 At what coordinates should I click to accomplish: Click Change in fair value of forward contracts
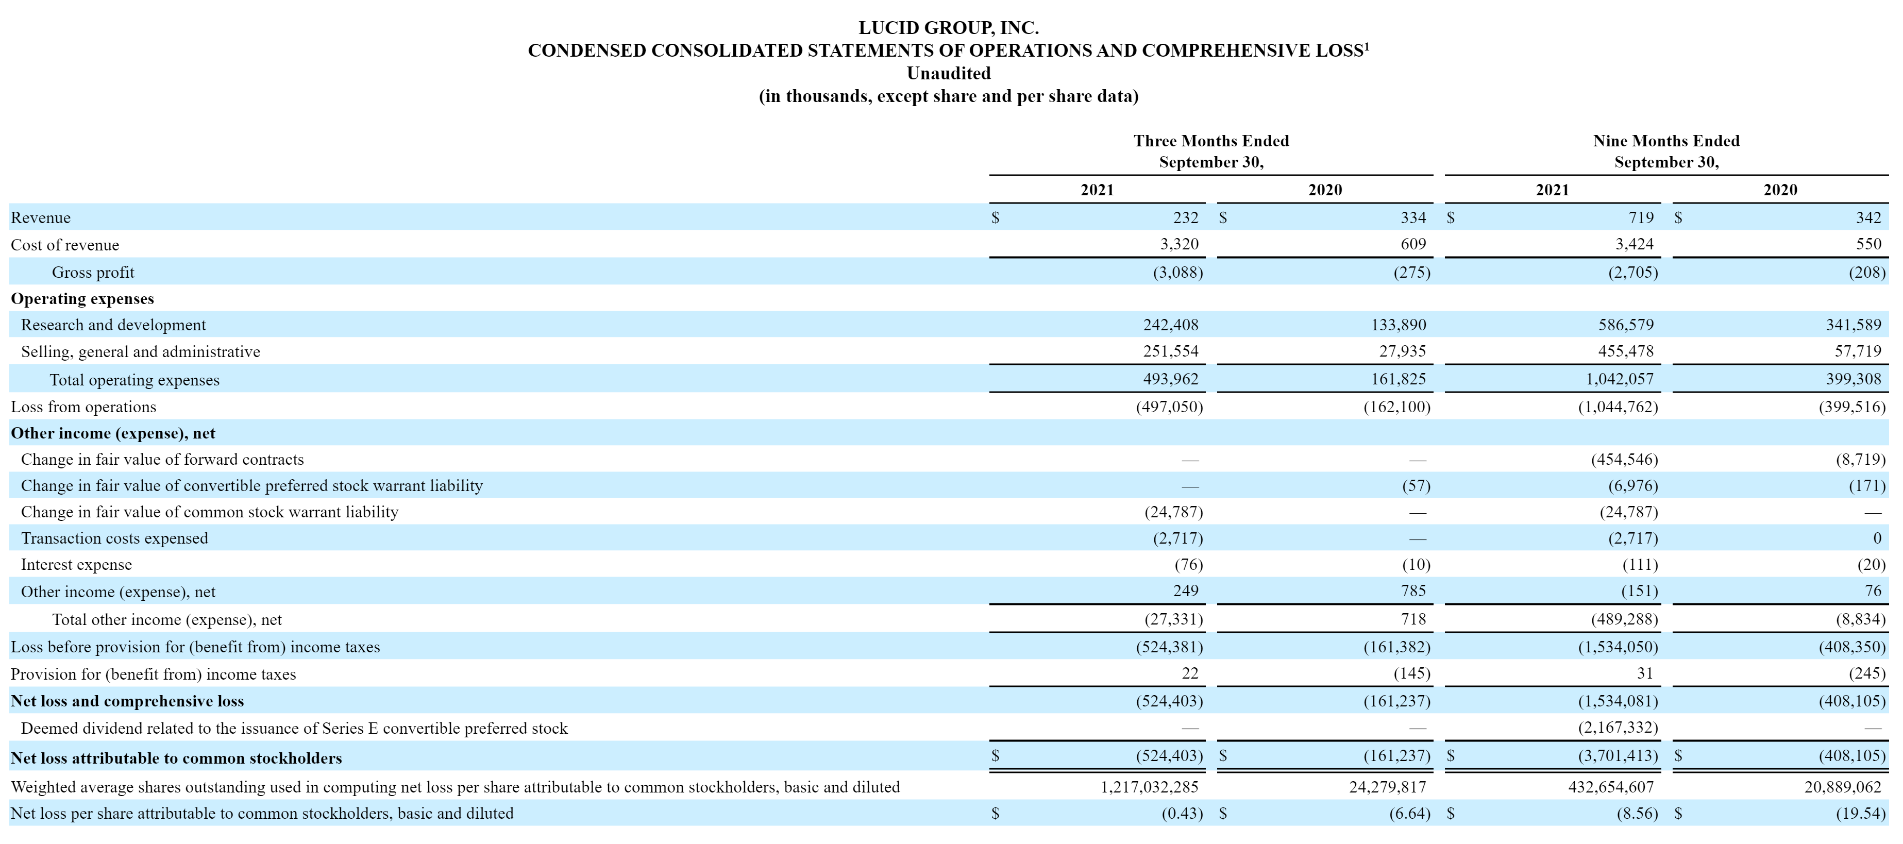pos(162,459)
